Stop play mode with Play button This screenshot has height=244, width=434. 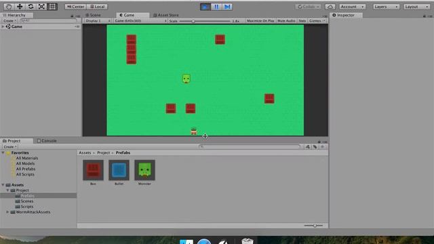coord(205,7)
